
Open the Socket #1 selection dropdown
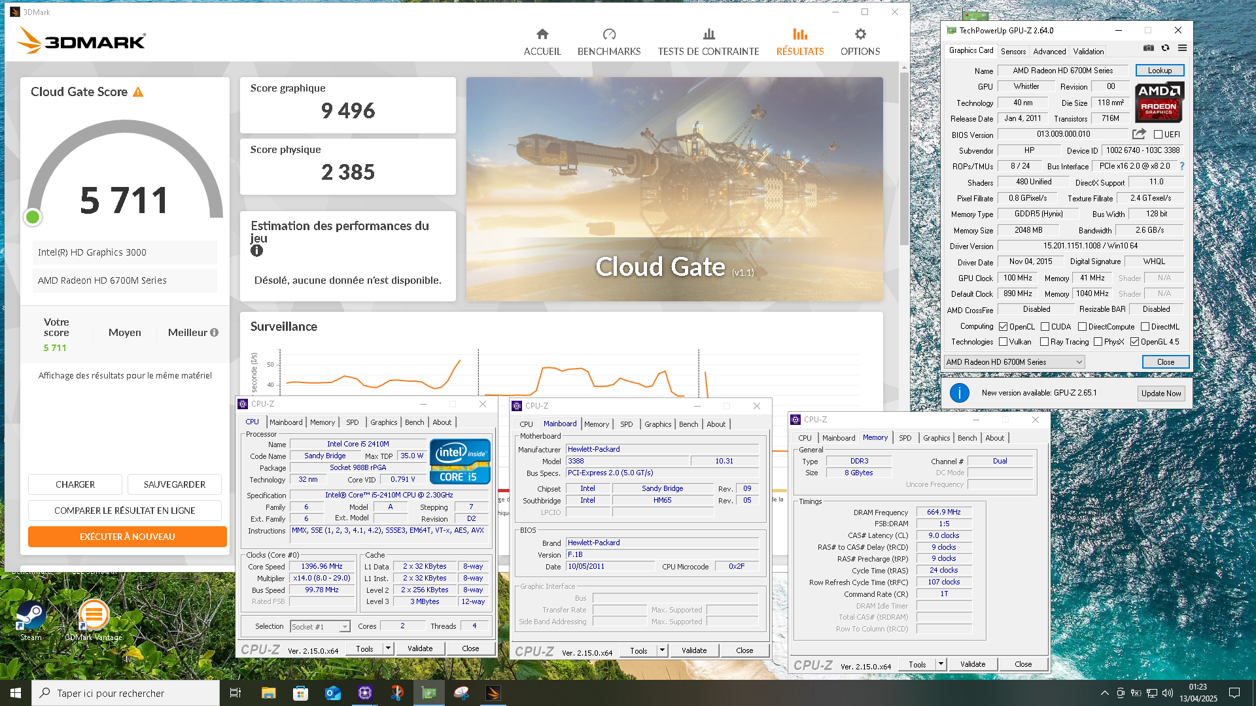(x=320, y=627)
